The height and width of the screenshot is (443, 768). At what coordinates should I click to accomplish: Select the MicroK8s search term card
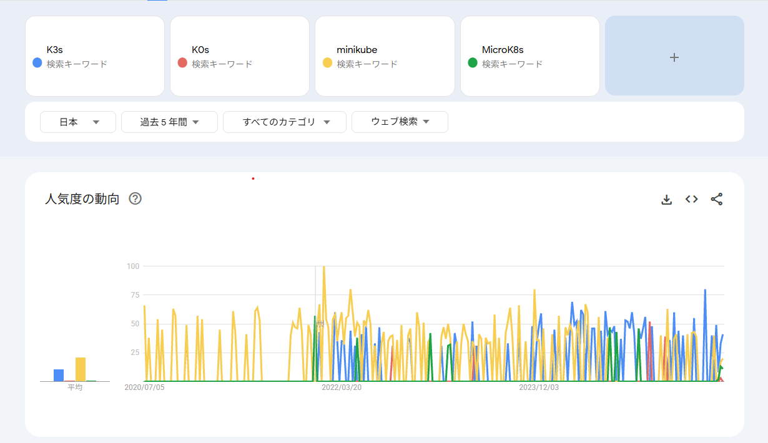tap(530, 56)
